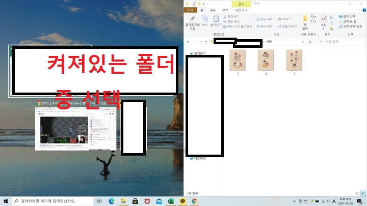This screenshot has height=206, width=367.
Task: Open Chrome from the taskbar
Action: pyautogui.click(x=194, y=201)
